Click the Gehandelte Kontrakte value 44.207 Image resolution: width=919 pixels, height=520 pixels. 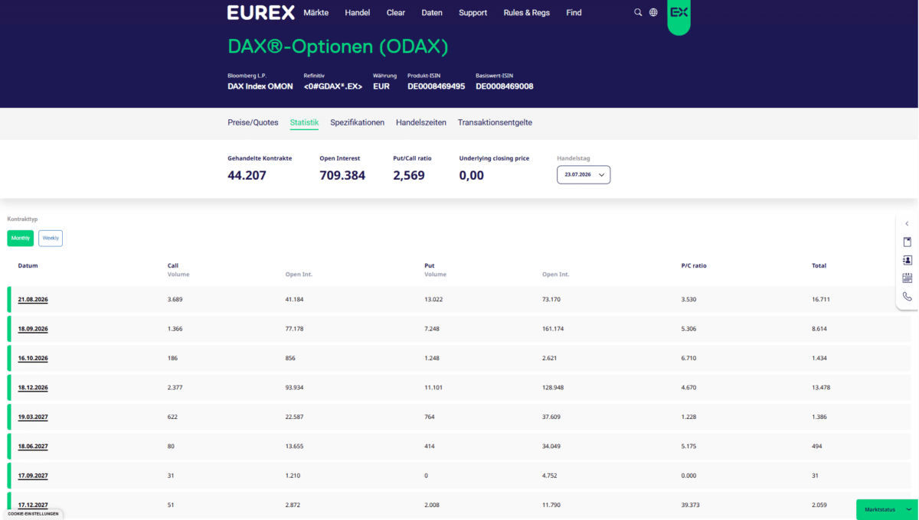pyautogui.click(x=247, y=175)
